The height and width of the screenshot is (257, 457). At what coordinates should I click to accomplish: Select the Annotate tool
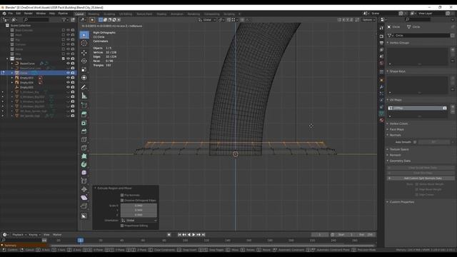coord(84,87)
